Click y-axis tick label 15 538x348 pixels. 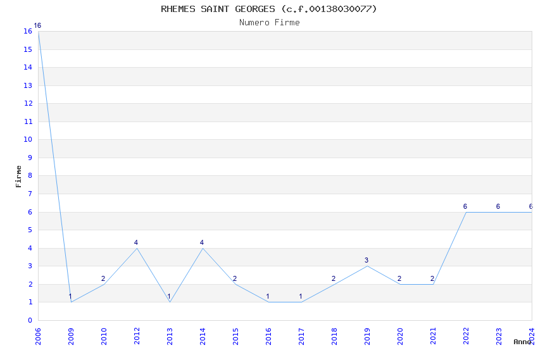coord(28,49)
